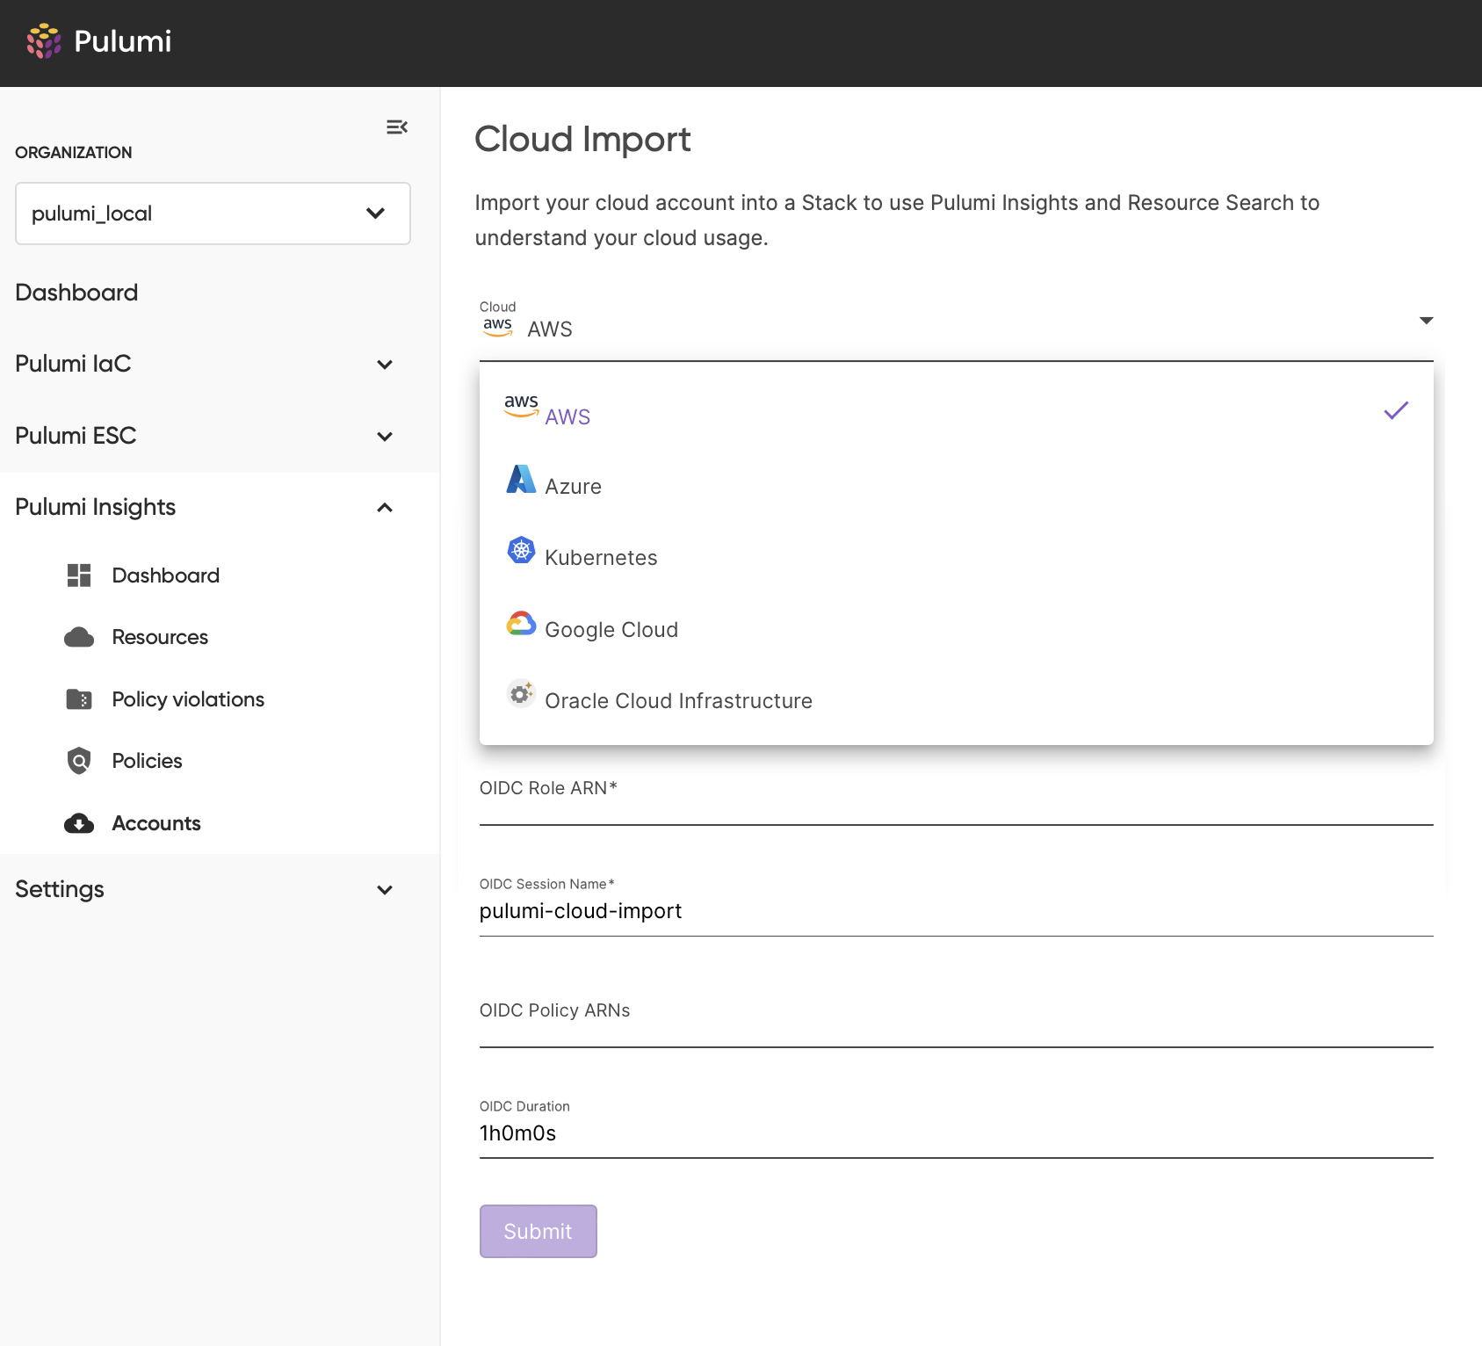Image resolution: width=1482 pixels, height=1346 pixels.
Task: Focus the OIDC Role ARN field
Action: pyautogui.click(x=957, y=798)
